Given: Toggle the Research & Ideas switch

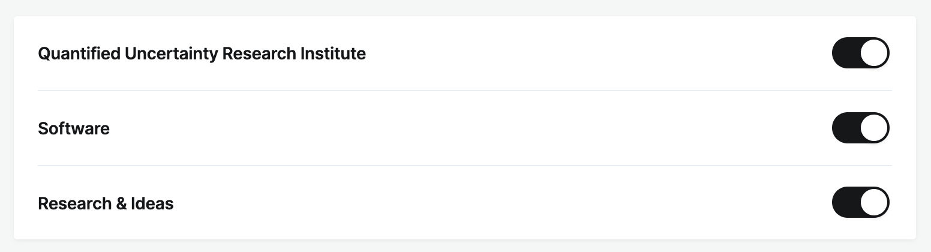Looking at the screenshot, I should coord(860,203).
